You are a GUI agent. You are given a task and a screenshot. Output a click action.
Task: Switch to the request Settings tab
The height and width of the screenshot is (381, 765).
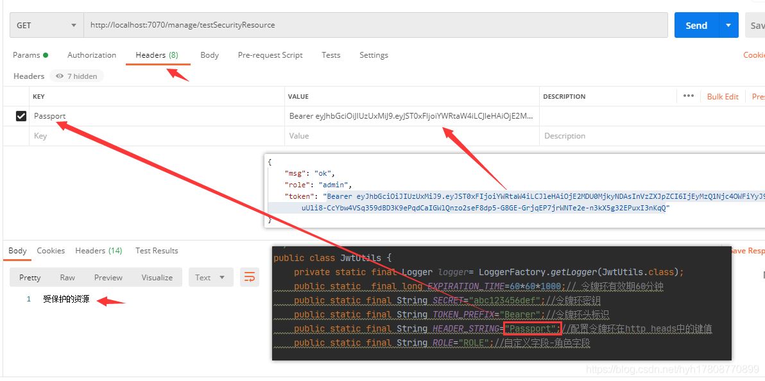[374, 55]
